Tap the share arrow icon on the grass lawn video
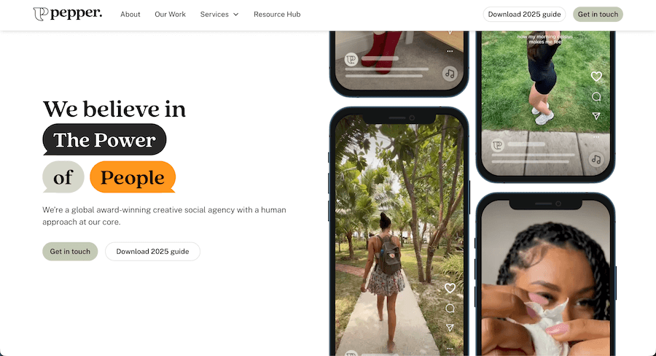Viewport: 656px width, 356px height. click(596, 115)
